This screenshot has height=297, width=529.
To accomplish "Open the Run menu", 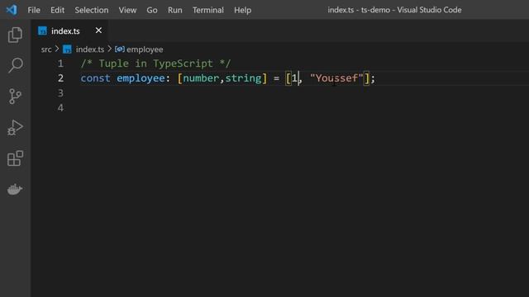I will point(175,10).
